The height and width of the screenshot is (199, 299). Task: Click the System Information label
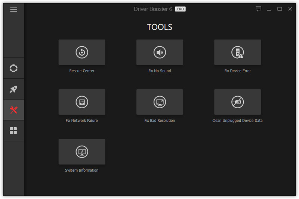coord(81,170)
